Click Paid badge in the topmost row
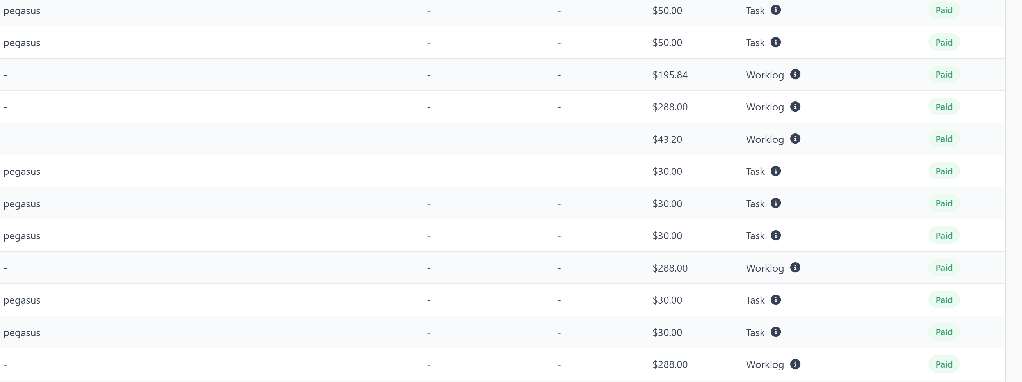 tap(944, 10)
